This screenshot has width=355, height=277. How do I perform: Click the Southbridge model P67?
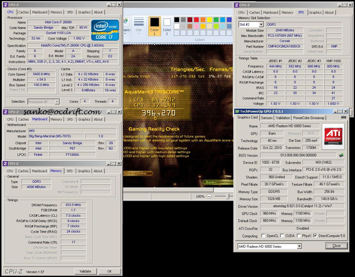pos(72,148)
